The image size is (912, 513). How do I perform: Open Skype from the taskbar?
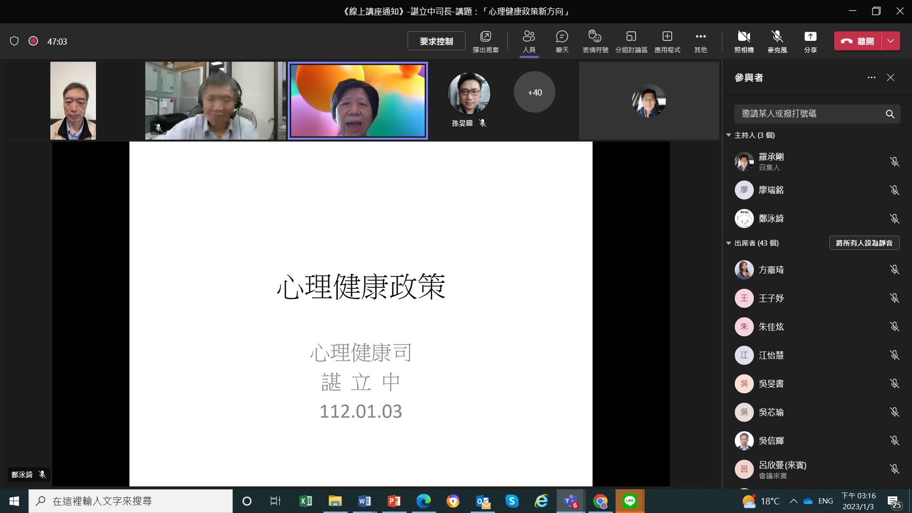(512, 501)
